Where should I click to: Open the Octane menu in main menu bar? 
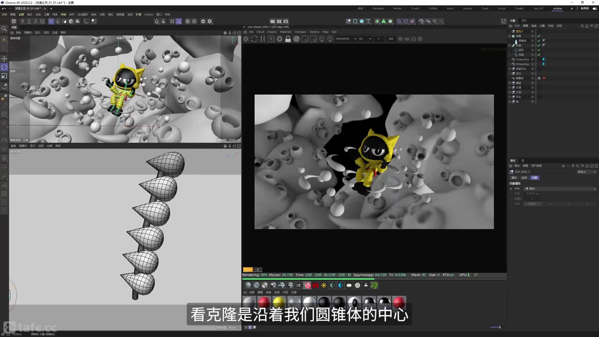pos(149,14)
